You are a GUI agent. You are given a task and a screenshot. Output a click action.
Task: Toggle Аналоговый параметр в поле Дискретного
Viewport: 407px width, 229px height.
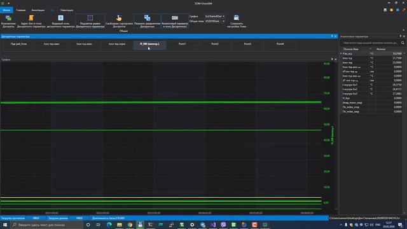[175, 21]
